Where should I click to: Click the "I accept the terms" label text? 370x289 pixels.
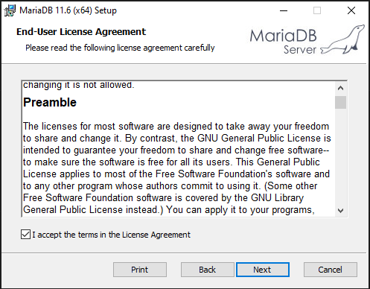(111, 235)
